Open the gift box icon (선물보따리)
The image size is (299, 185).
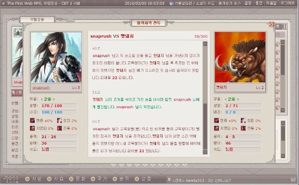(172, 3)
